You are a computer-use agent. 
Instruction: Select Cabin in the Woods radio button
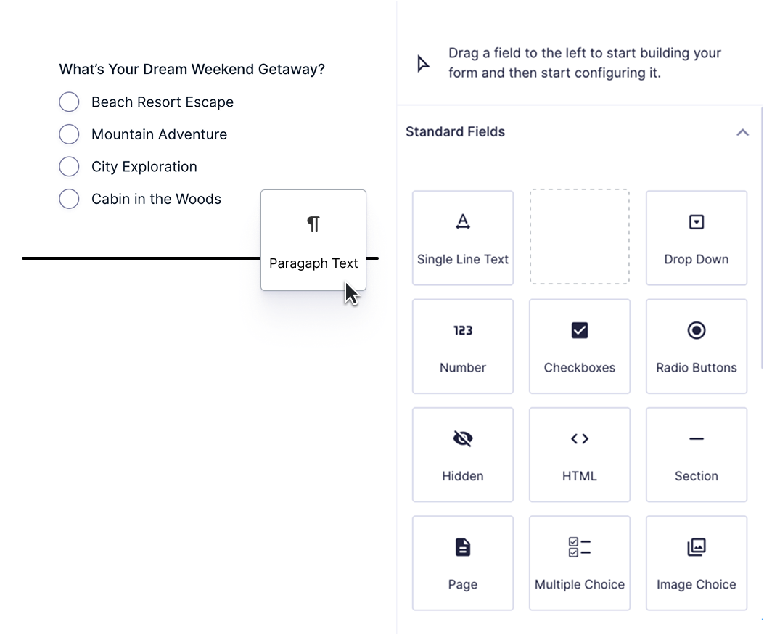(x=69, y=199)
